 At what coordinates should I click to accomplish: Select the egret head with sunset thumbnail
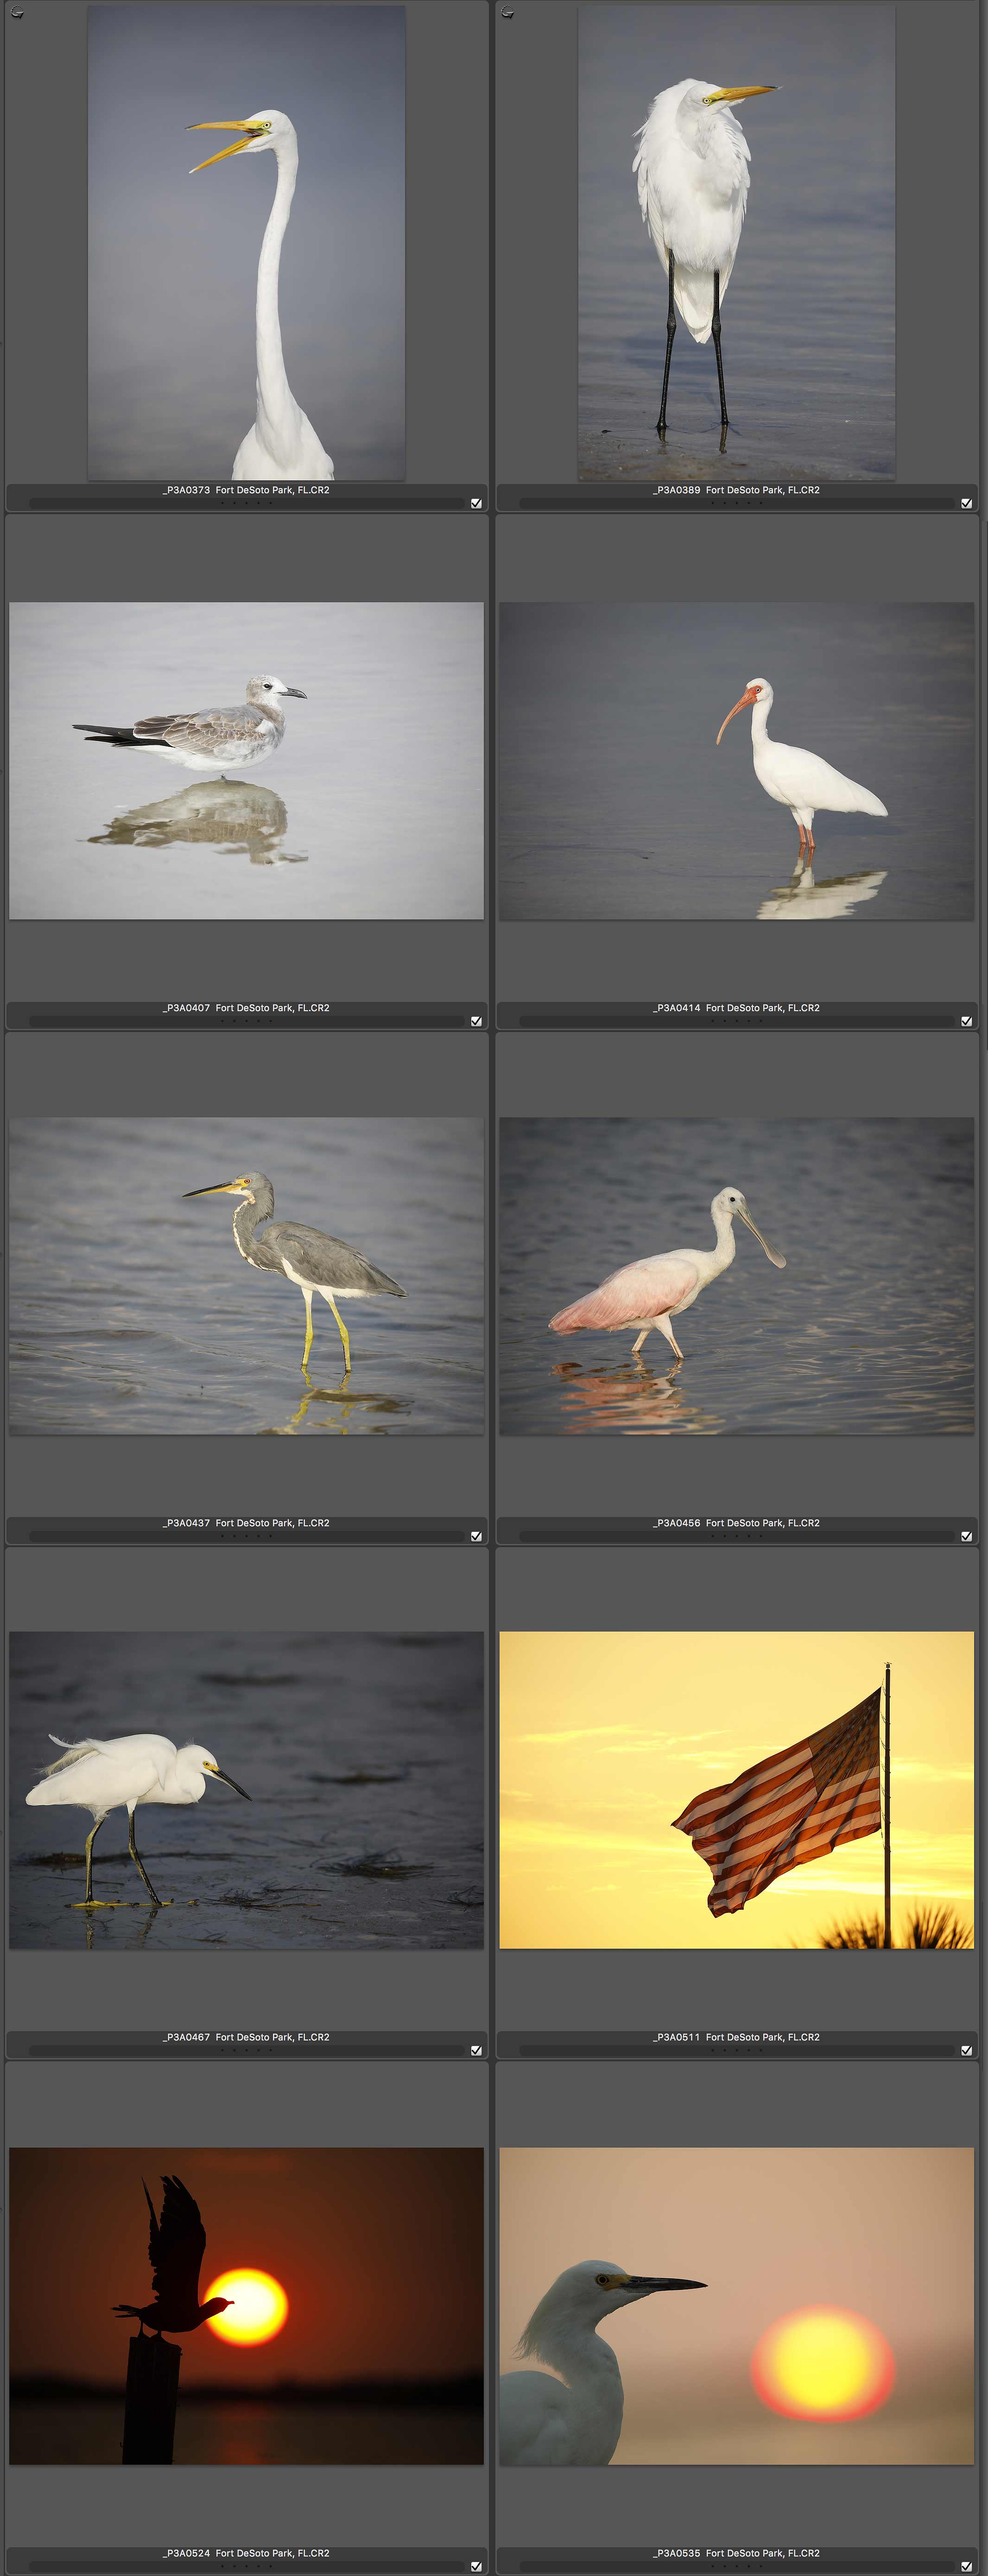click(x=736, y=2306)
